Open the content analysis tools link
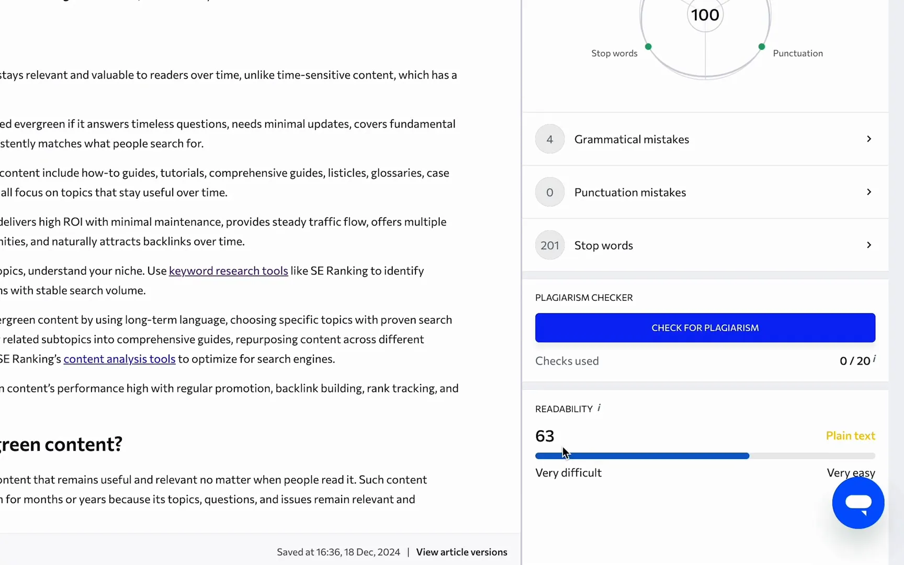 119,359
